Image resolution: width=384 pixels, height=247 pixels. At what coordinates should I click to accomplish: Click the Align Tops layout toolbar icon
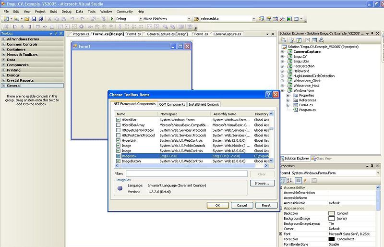coord(38,26)
